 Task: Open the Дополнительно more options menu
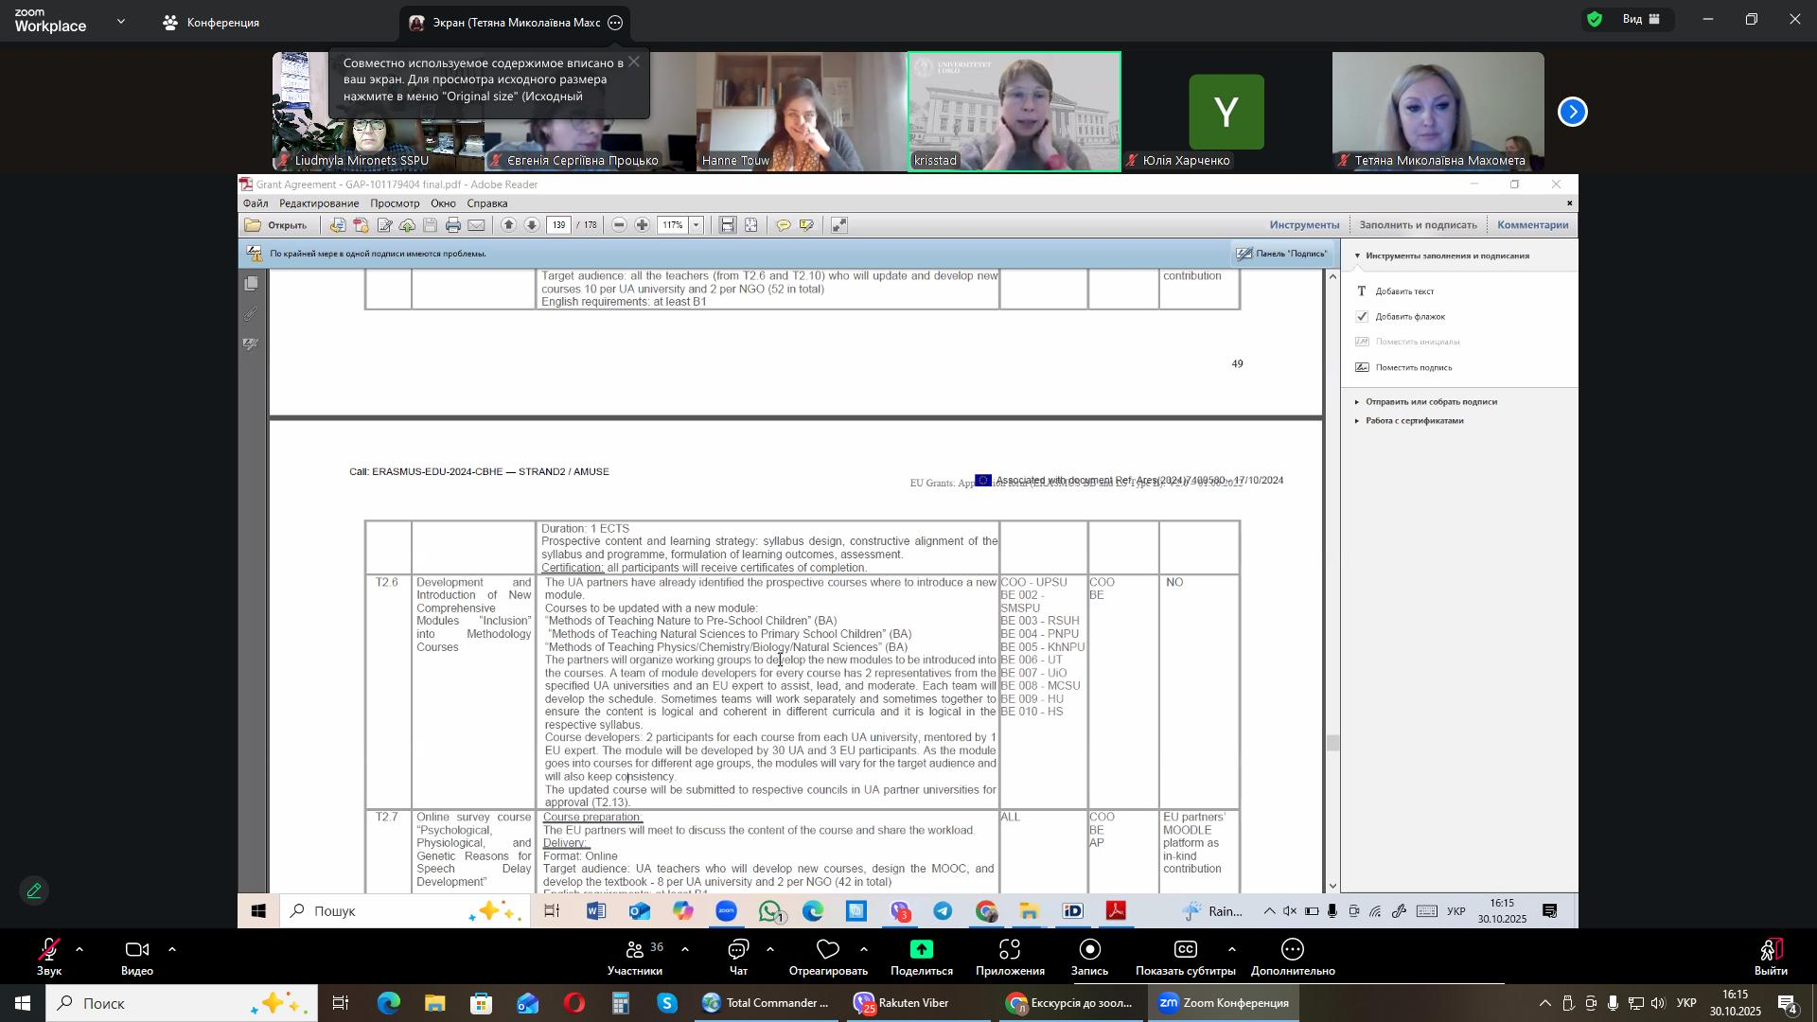(1293, 956)
